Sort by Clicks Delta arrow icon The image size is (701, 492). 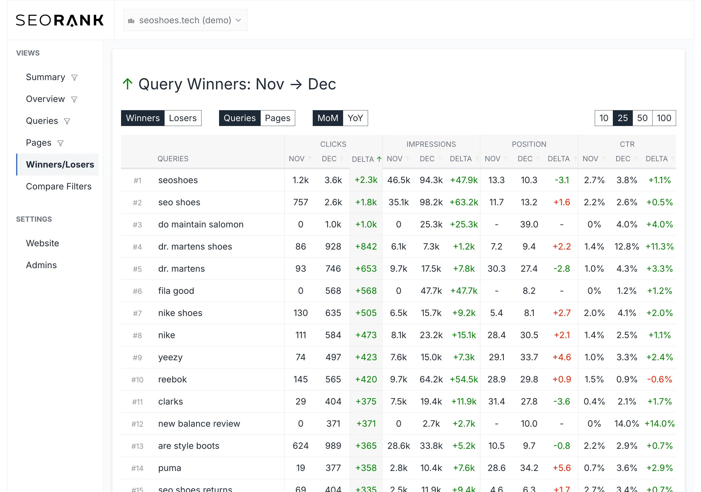click(379, 159)
